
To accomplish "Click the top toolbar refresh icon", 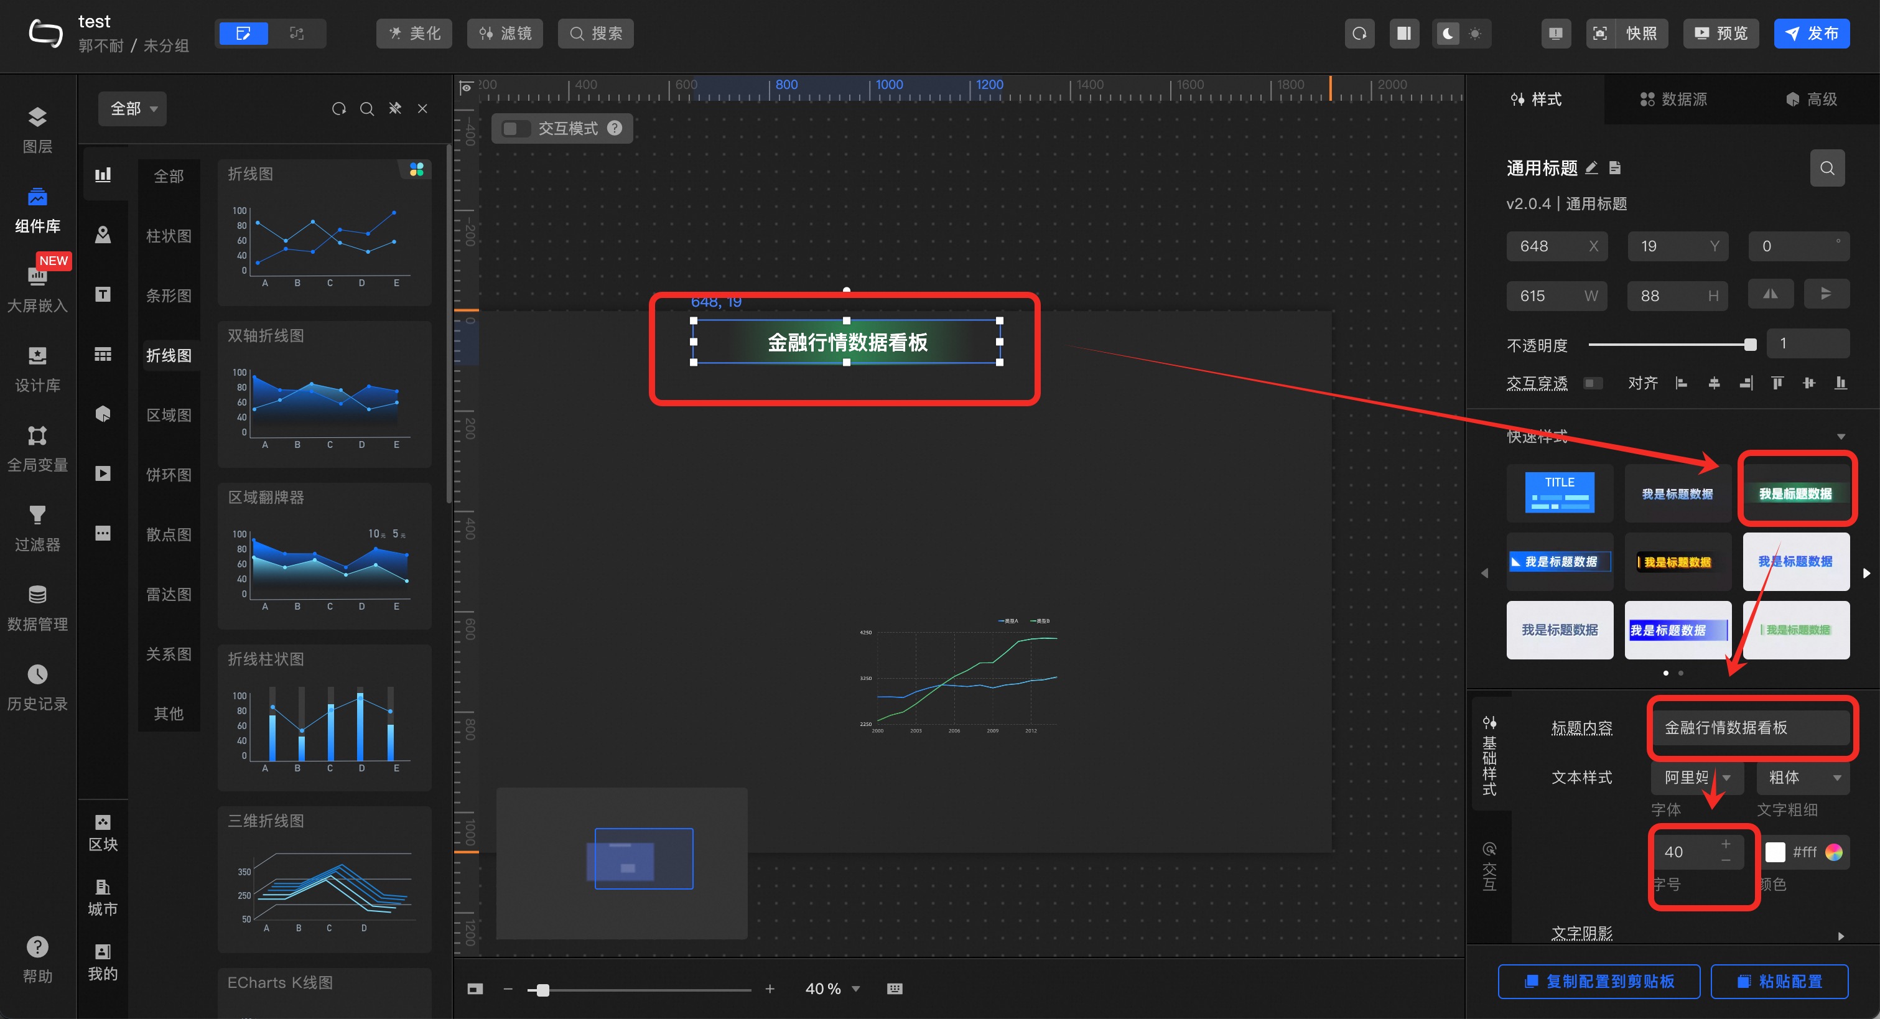I will 1359,34.
